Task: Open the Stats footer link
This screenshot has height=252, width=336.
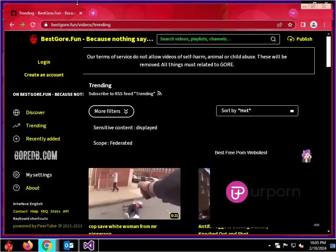Action: coord(55,211)
